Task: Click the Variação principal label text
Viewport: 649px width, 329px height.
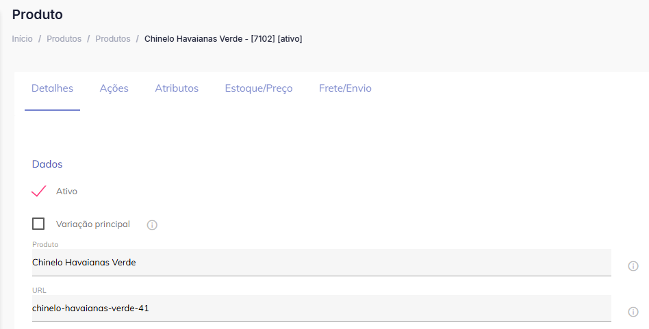Action: tap(93, 224)
